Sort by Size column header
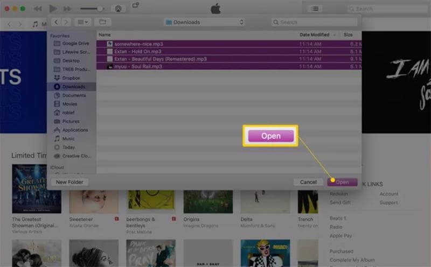The width and height of the screenshot is (431, 267). pos(348,34)
